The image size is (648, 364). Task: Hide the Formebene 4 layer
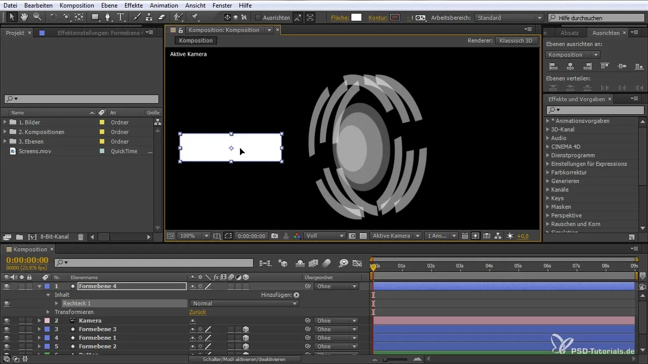point(7,286)
